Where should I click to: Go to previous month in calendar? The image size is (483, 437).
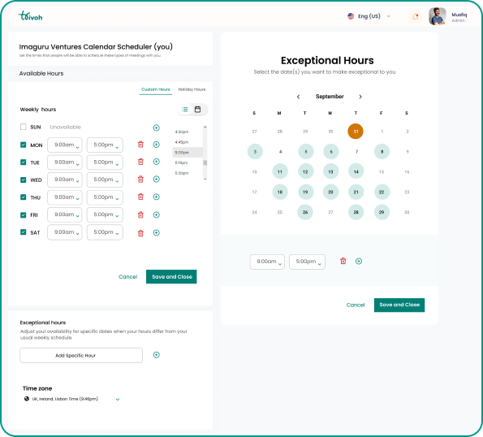(x=298, y=97)
